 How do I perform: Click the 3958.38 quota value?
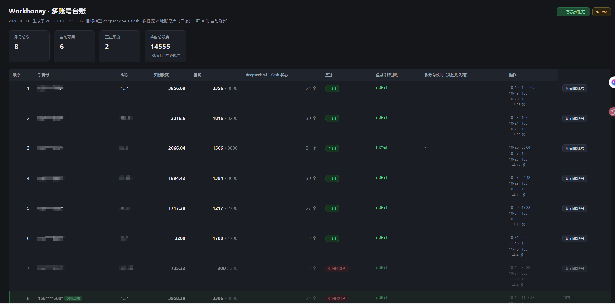click(177, 298)
